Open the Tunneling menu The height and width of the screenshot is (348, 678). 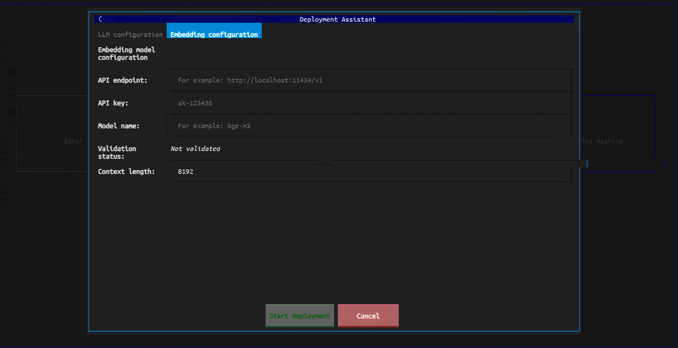(189, 8)
